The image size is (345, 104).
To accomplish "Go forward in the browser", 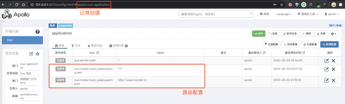I will [10, 5].
